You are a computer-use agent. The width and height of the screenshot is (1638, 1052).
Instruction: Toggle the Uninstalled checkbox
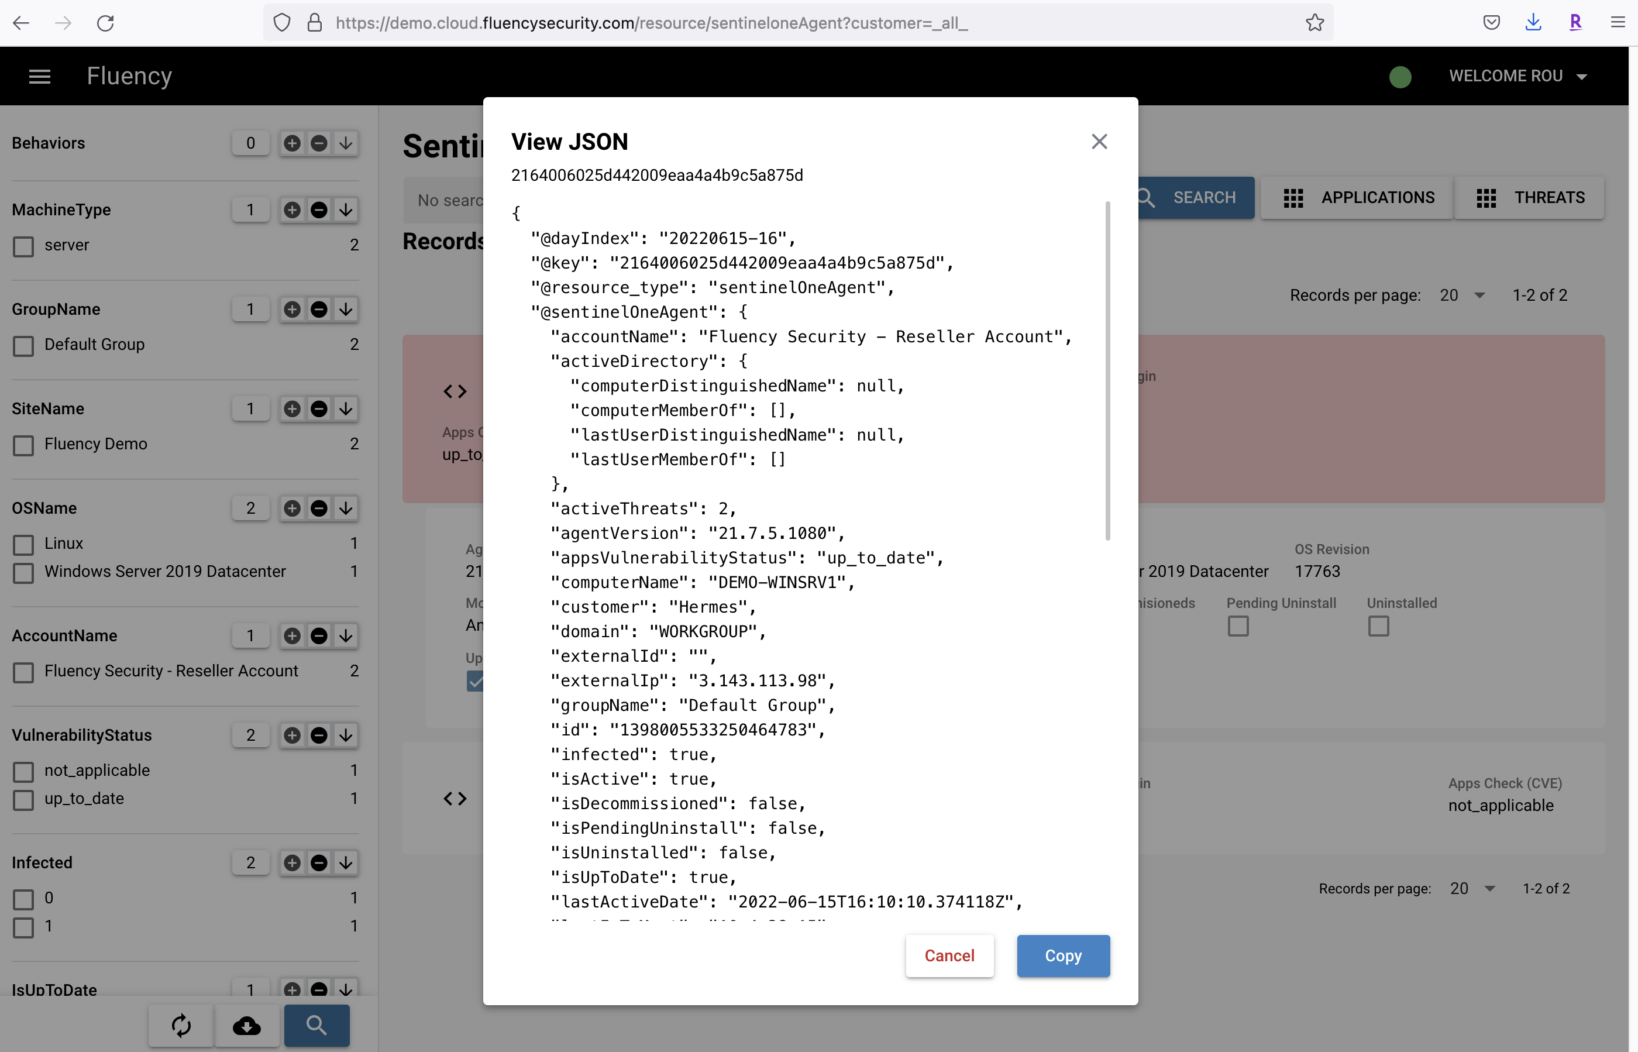click(1378, 625)
